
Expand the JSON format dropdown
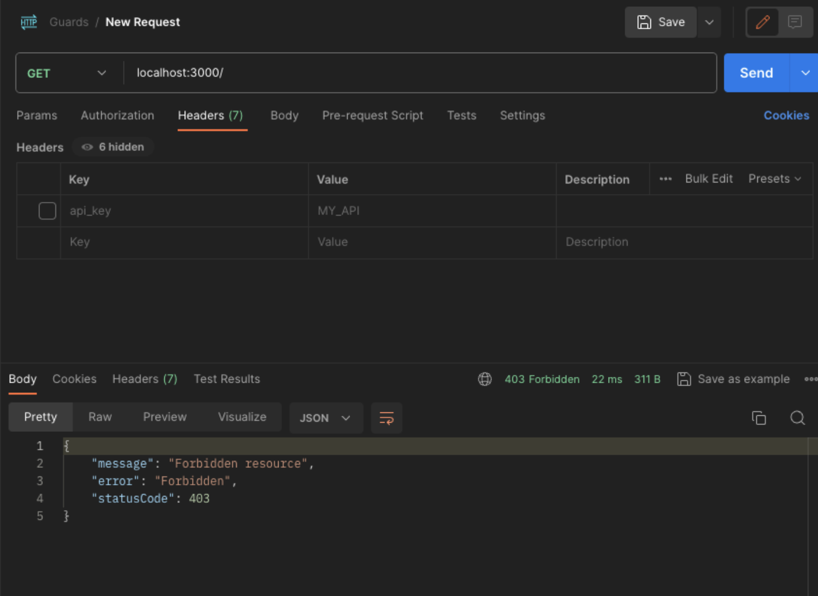(x=325, y=418)
